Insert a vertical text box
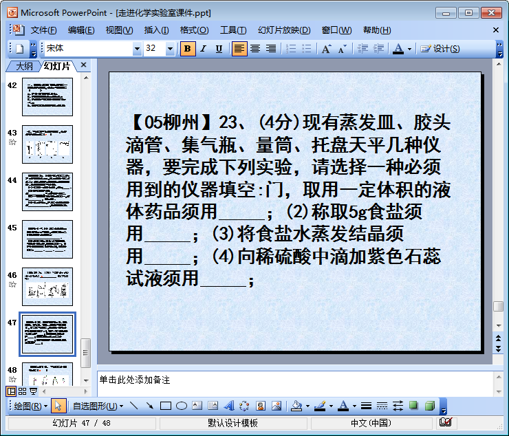509x436 pixels. point(213,406)
